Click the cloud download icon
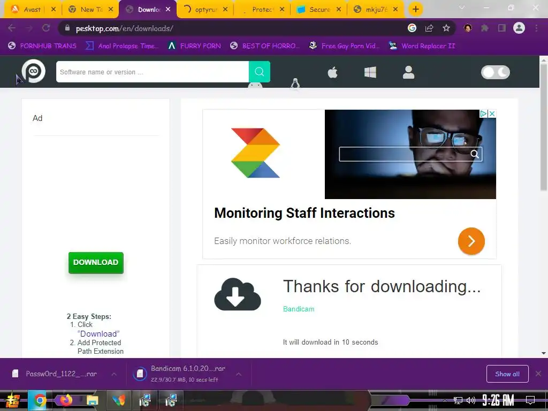 237,294
